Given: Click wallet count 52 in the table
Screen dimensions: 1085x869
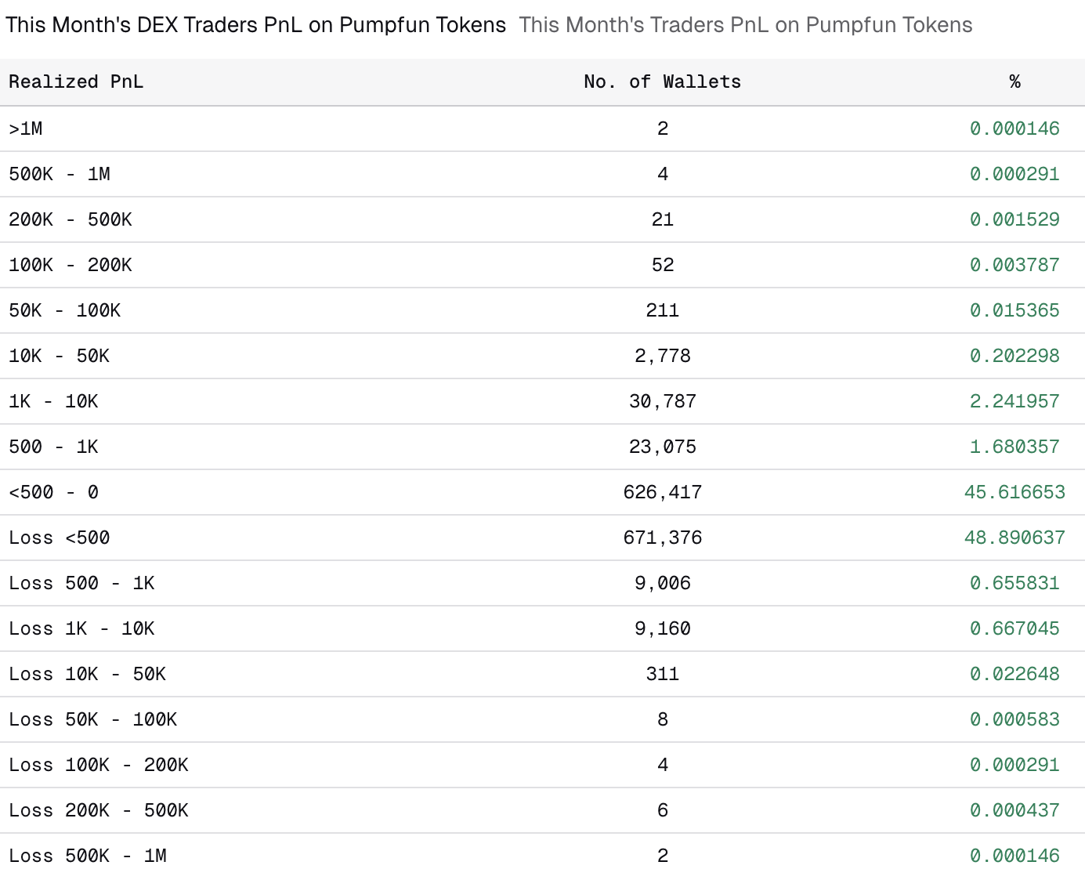Looking at the screenshot, I should (662, 265).
